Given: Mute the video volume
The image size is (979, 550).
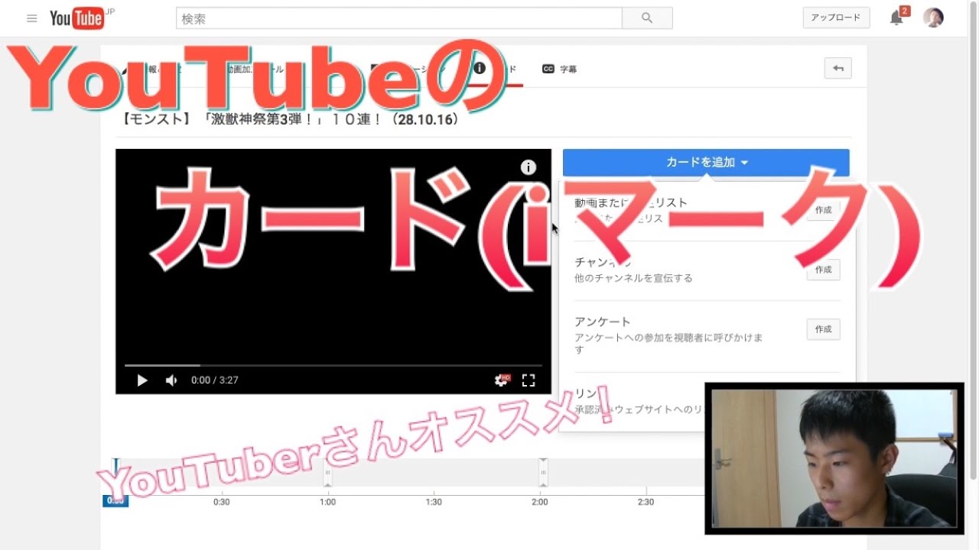Looking at the screenshot, I should (171, 380).
